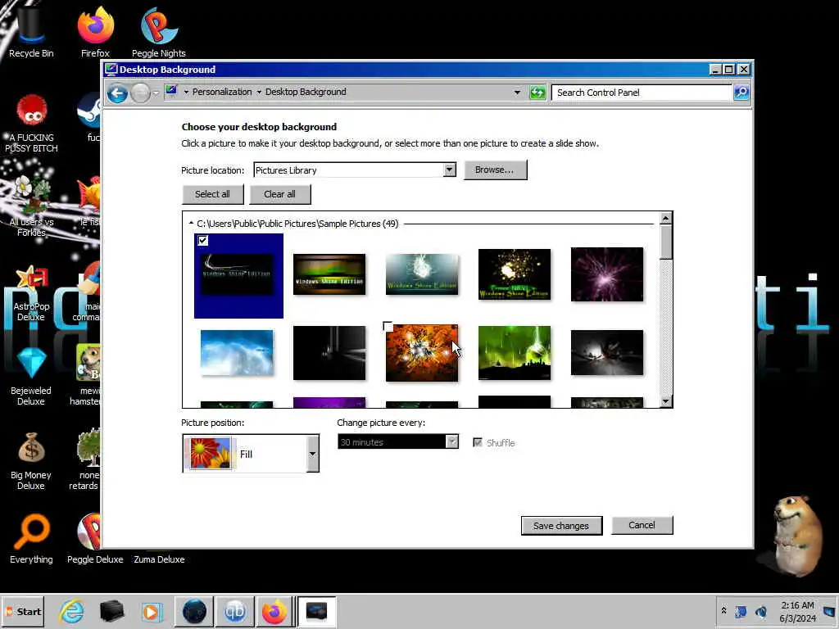This screenshot has height=629, width=839.
Task: Check the orange wallpaper's checkbox
Action: tap(388, 326)
